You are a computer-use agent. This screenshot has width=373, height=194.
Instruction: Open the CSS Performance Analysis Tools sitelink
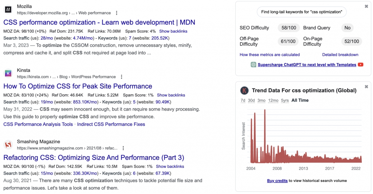(x=38, y=124)
